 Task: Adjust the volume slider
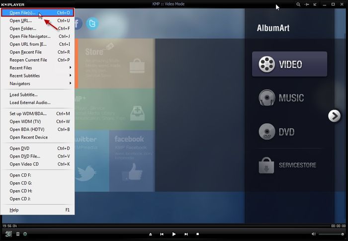[x=332, y=234]
